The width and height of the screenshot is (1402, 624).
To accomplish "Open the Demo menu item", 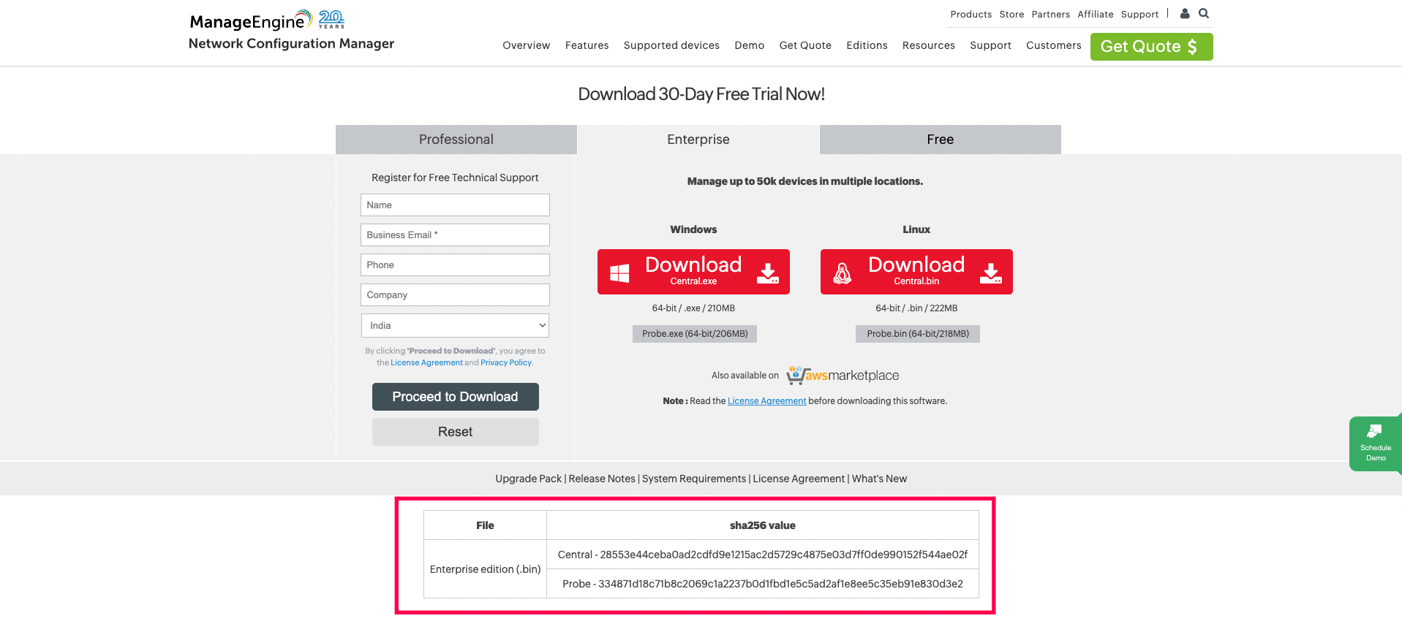I will point(750,45).
